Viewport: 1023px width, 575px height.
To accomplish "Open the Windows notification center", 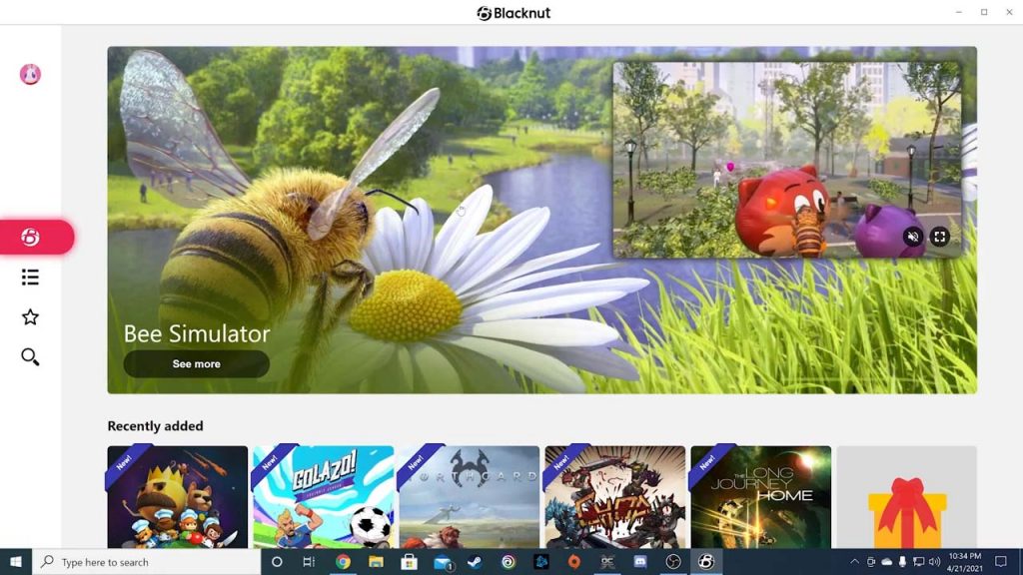I will point(1001,562).
